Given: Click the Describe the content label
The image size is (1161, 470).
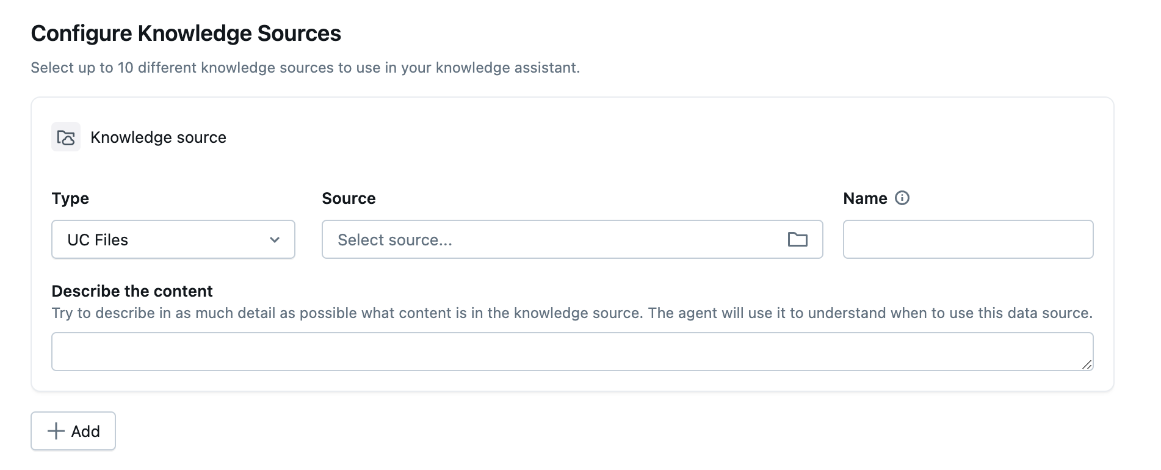Looking at the screenshot, I should tap(132, 291).
